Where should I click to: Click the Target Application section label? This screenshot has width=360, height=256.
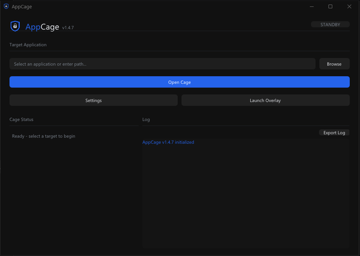(x=28, y=44)
